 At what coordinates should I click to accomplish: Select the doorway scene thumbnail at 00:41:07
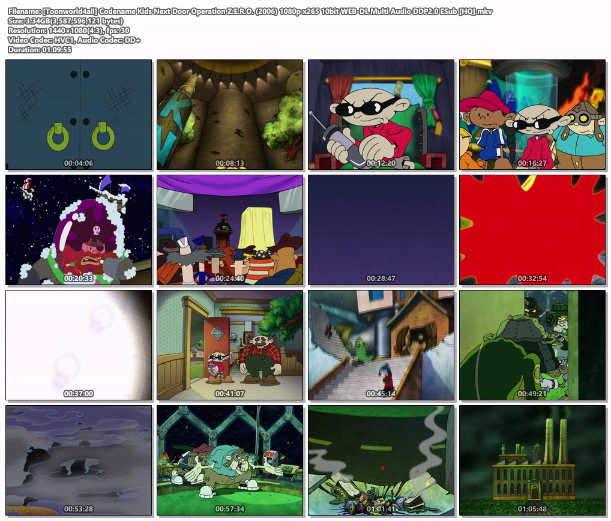pos(230,345)
